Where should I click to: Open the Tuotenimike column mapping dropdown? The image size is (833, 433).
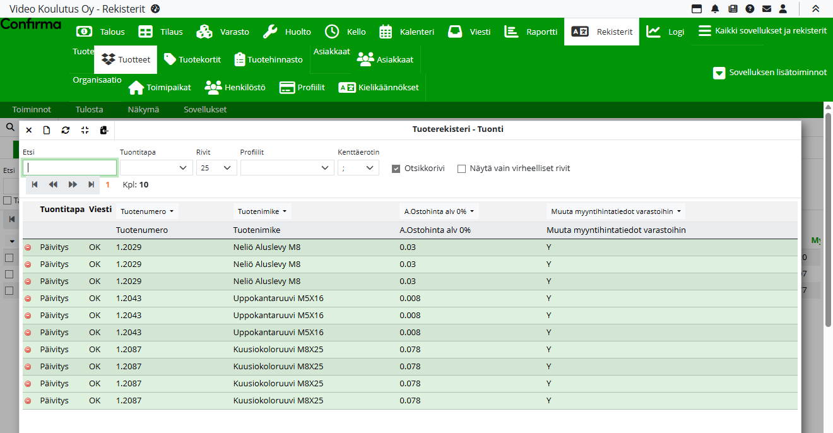click(x=263, y=211)
